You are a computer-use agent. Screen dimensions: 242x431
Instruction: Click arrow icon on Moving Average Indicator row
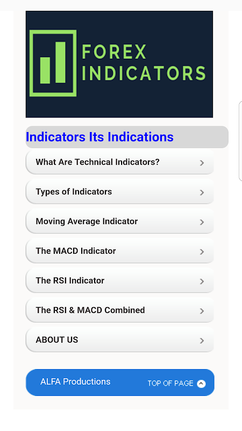pyautogui.click(x=202, y=222)
